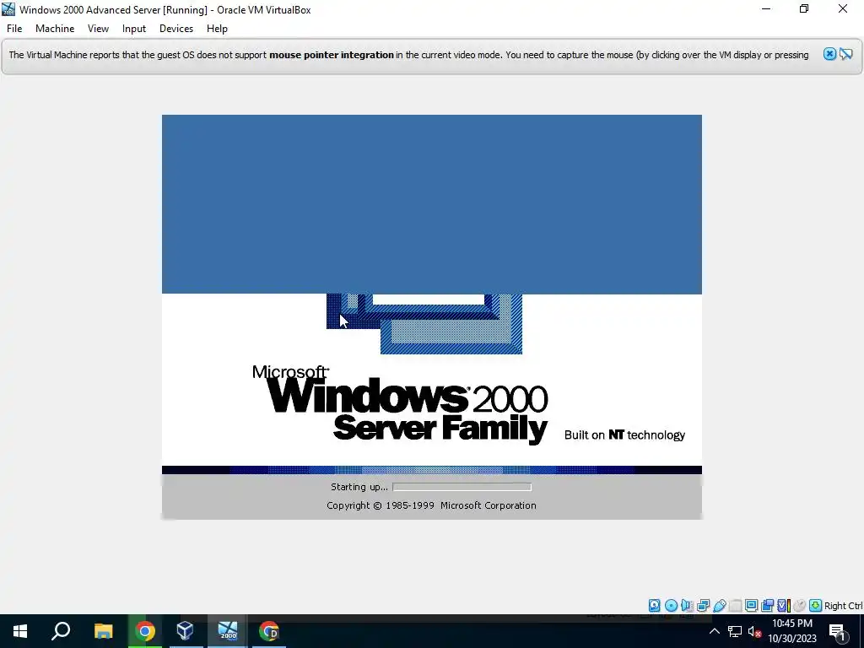Open the File menu
Viewport: 864px width, 648px height.
[14, 29]
